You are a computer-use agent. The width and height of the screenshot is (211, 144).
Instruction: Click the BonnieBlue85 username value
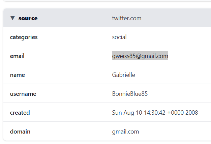click(130, 94)
